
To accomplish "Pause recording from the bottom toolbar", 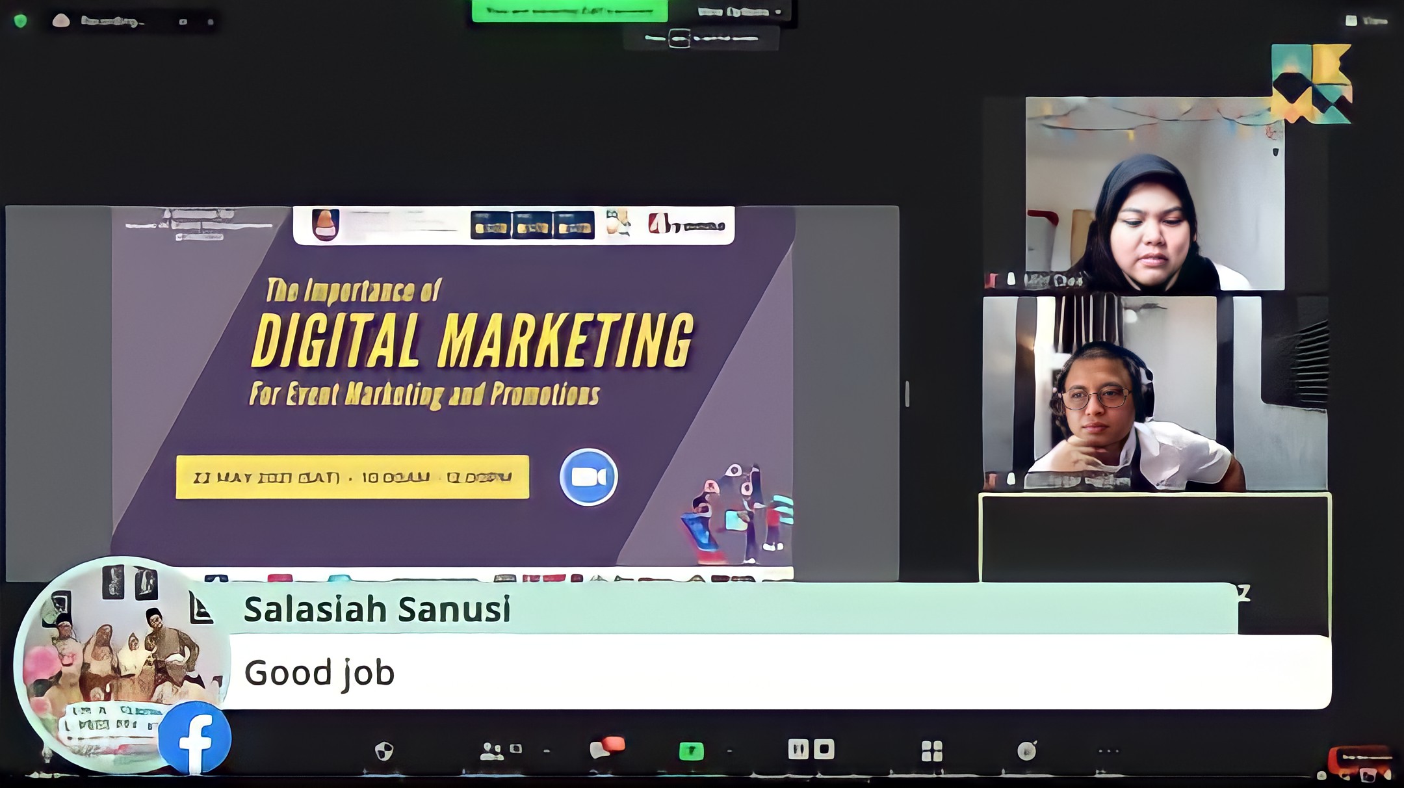I will point(798,749).
